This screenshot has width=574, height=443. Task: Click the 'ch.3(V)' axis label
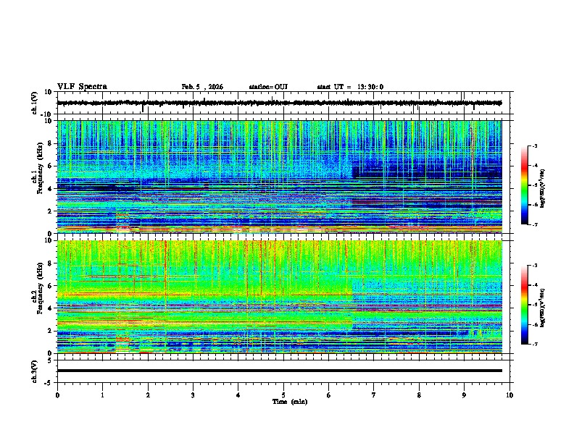point(35,371)
